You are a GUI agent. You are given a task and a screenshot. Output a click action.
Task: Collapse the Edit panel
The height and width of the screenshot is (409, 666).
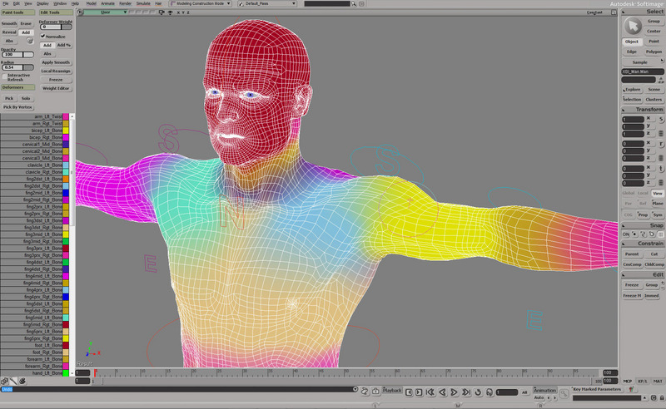[x=624, y=275]
